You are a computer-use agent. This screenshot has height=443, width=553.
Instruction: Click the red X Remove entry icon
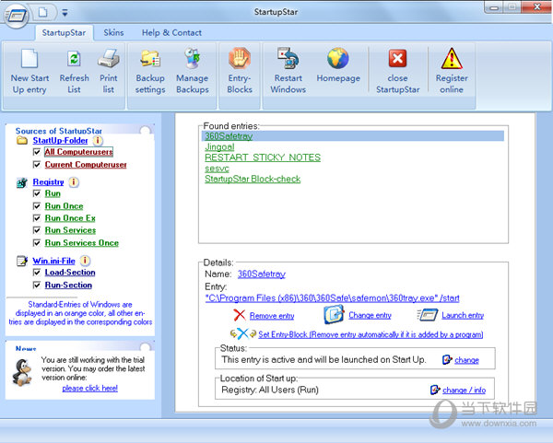(239, 315)
